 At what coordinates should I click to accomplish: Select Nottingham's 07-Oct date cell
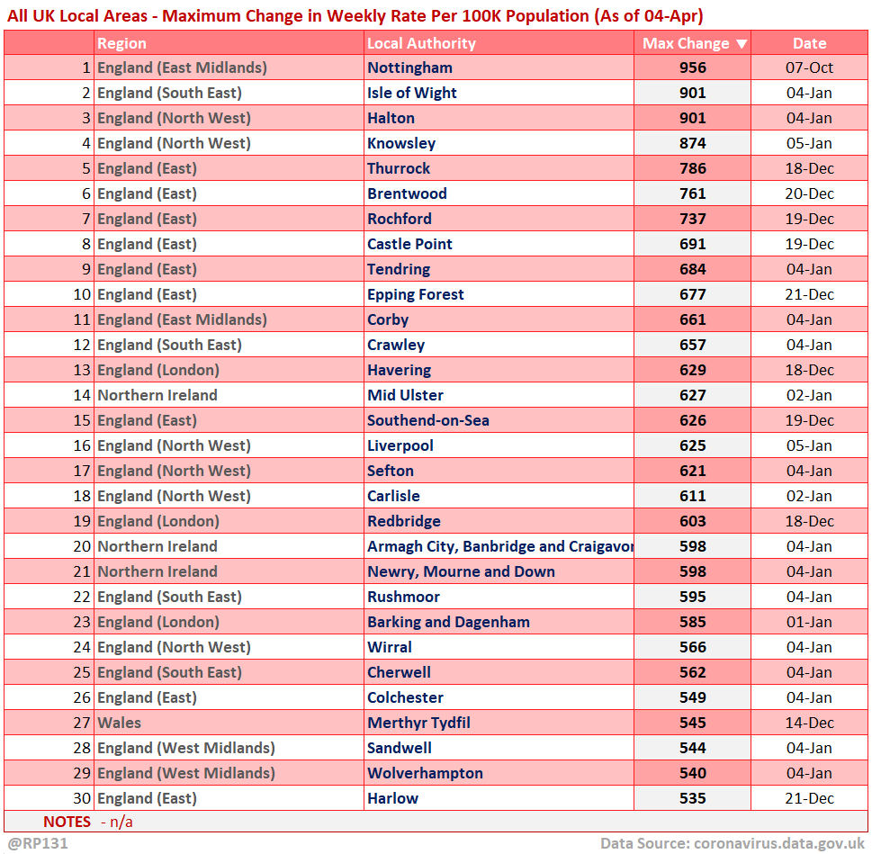[x=809, y=67]
